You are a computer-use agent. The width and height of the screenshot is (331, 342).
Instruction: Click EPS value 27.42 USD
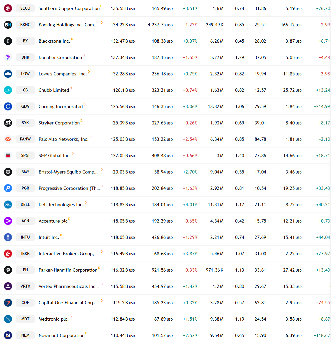[x=292, y=270]
